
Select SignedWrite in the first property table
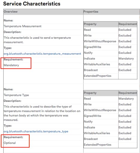(93, 47)
